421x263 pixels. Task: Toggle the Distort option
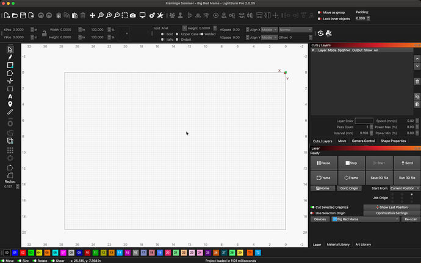[x=177, y=40]
